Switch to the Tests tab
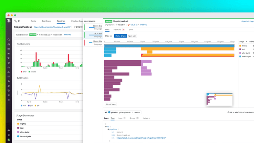Image resolution: width=254 pixels, height=143 pixels. (34, 21)
